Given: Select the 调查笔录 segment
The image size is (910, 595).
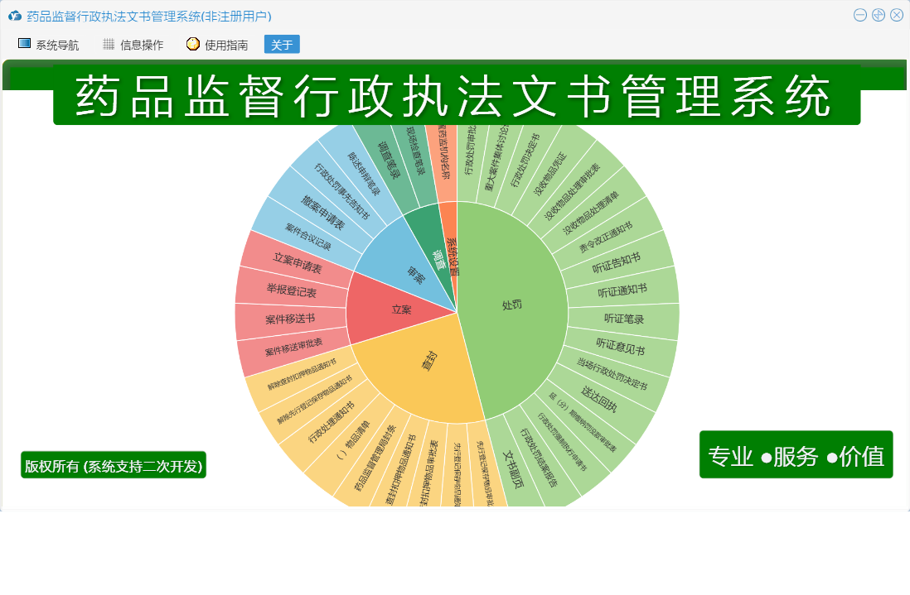Looking at the screenshot, I should [390, 161].
